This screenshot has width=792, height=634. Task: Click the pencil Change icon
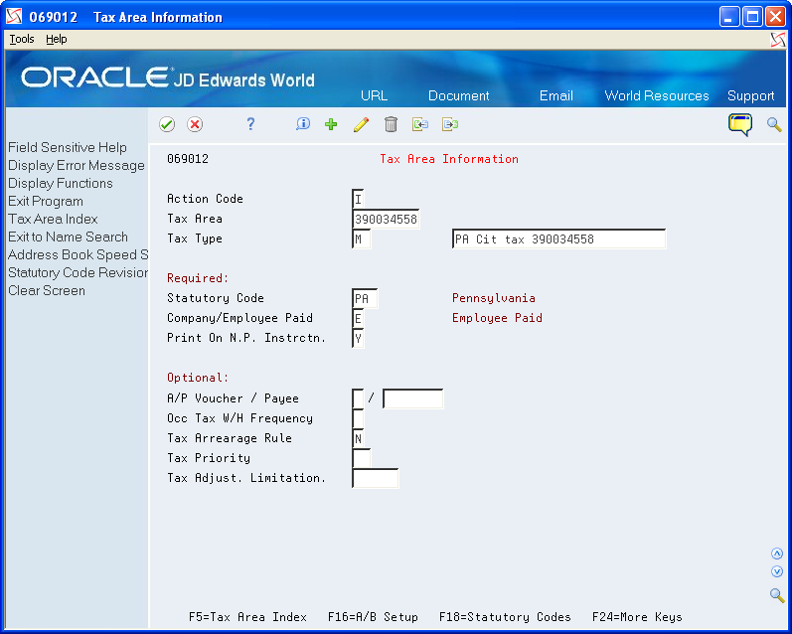pos(361,124)
